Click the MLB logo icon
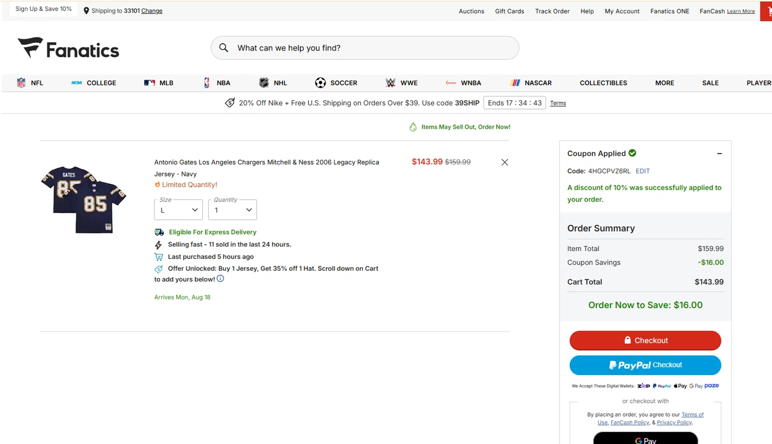 [x=150, y=83]
